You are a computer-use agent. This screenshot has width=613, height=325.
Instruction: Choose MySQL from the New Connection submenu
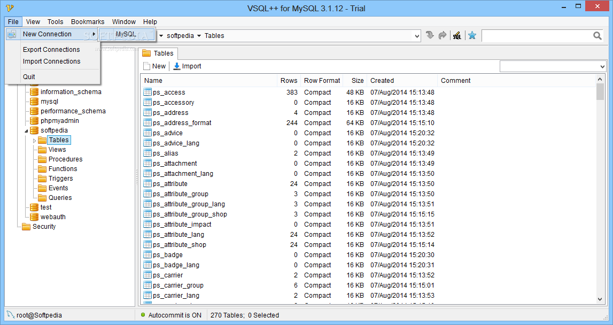[127, 34]
